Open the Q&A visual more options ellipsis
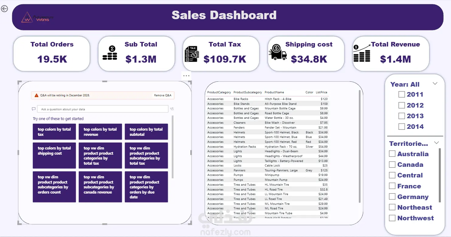Viewport: 451px width, 237px height. click(186, 76)
